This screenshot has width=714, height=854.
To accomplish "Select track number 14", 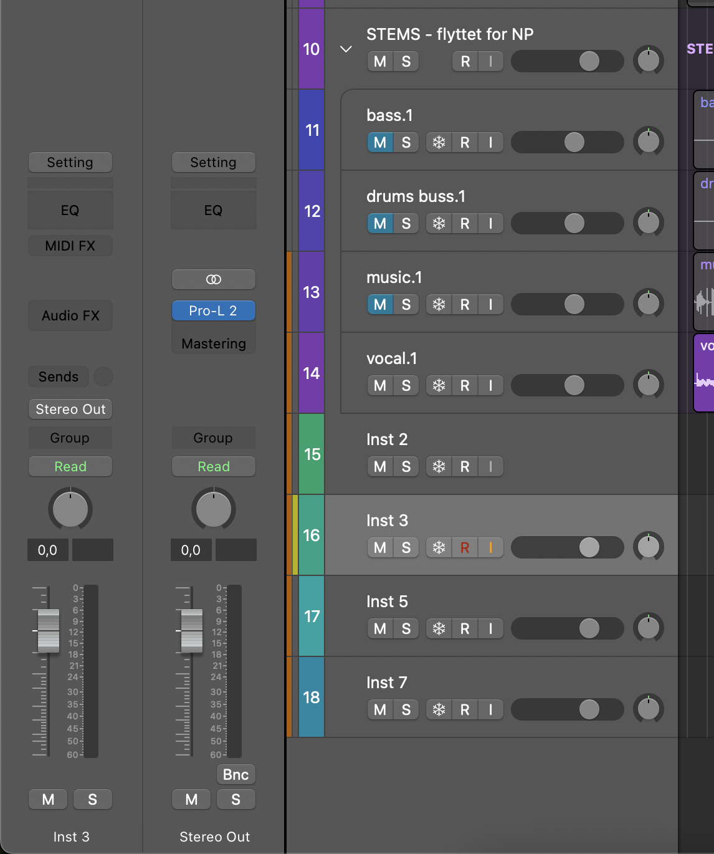I will click(312, 373).
